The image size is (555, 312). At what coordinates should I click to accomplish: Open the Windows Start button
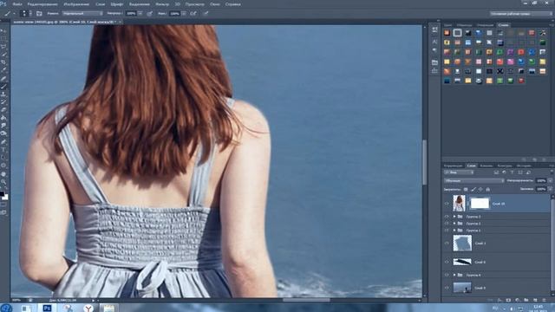pos(6,308)
